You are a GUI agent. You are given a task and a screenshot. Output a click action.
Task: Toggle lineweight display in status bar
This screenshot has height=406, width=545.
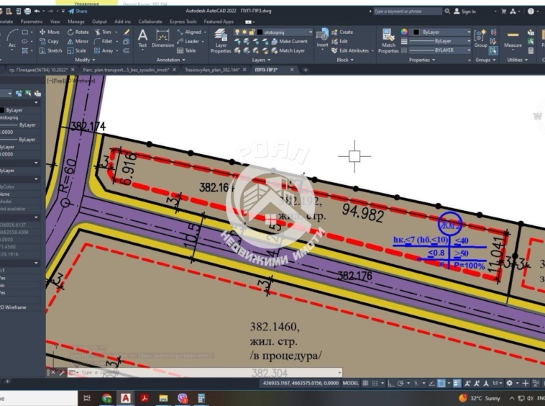coord(457,383)
